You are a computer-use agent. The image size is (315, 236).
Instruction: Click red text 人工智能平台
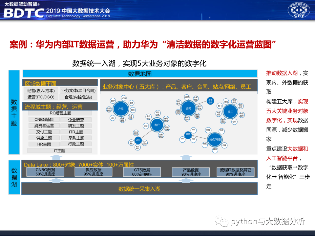[282, 158]
